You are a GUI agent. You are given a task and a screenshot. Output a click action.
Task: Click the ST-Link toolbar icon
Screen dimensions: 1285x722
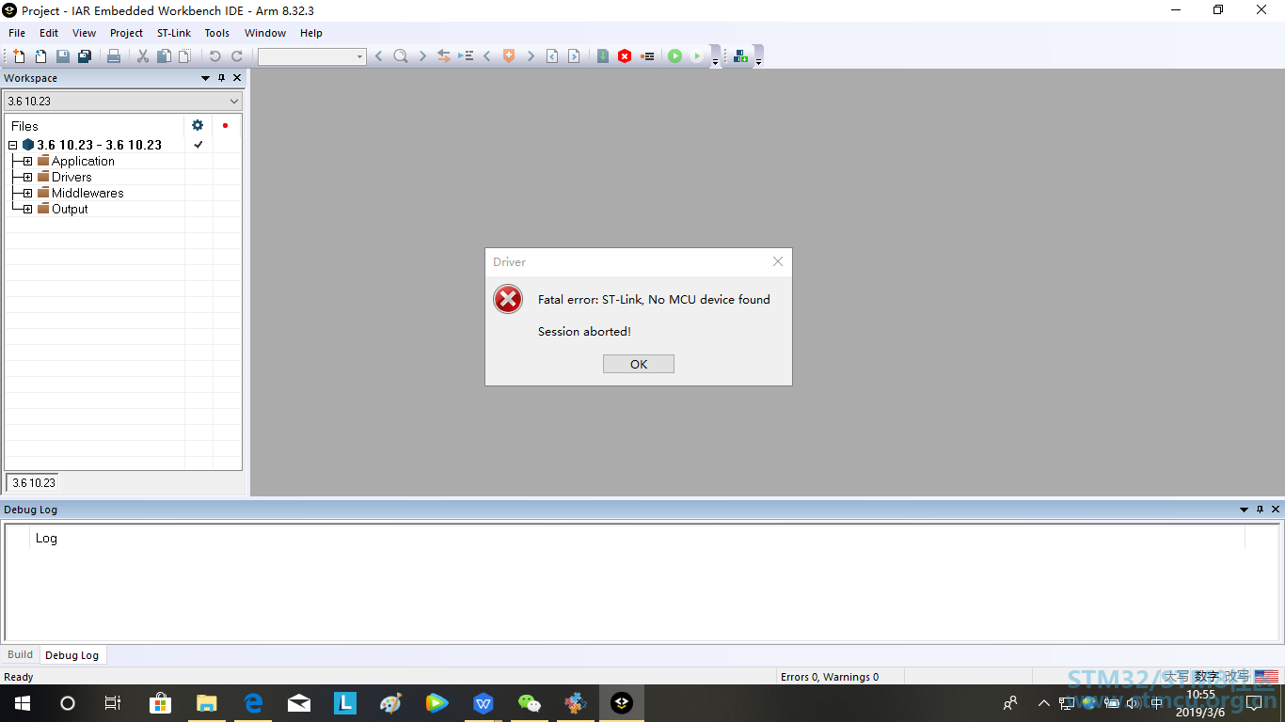click(741, 56)
